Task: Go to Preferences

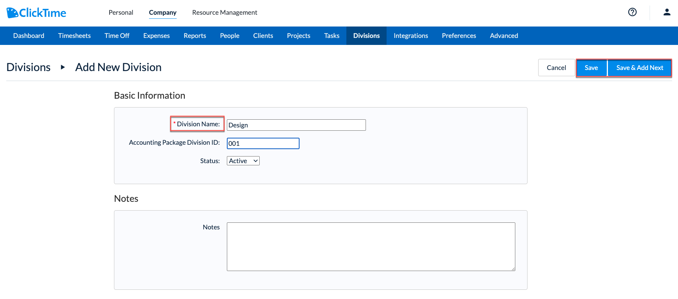Action: 459,36
